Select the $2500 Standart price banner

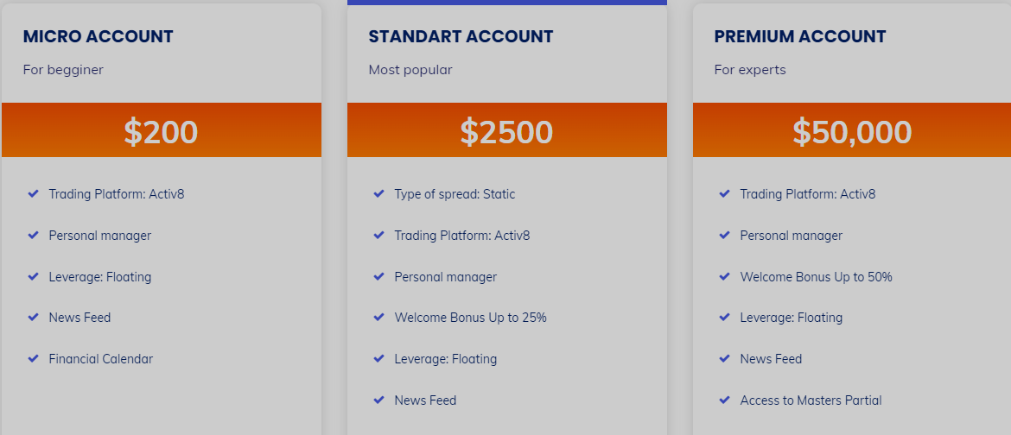(x=506, y=129)
